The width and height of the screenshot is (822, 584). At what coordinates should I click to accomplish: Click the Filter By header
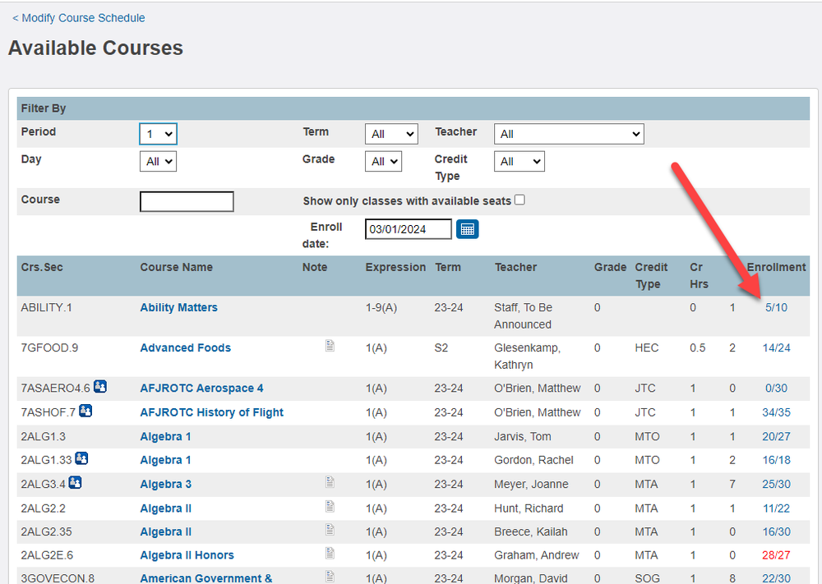[x=413, y=108]
